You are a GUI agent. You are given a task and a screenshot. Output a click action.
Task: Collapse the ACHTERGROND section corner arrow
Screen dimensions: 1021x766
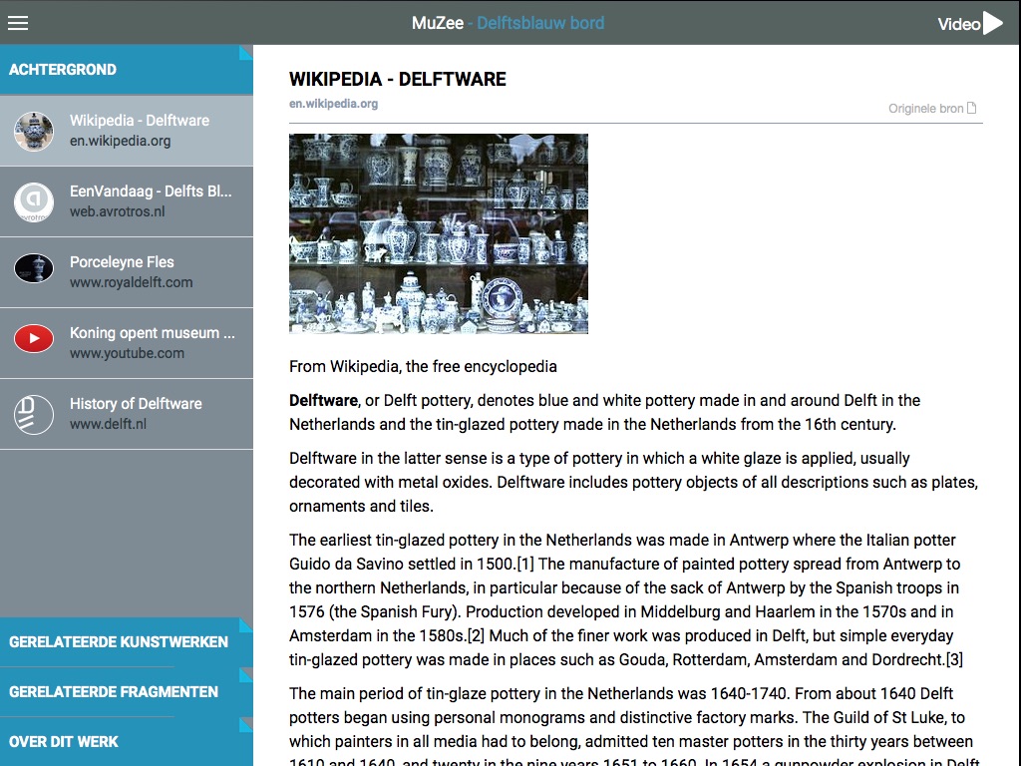[x=245, y=52]
